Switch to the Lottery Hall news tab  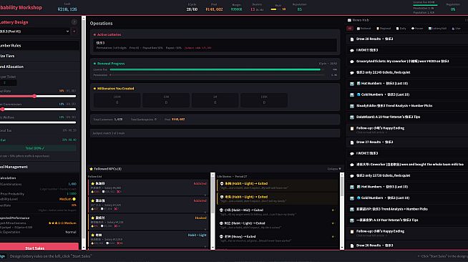tap(437, 29)
